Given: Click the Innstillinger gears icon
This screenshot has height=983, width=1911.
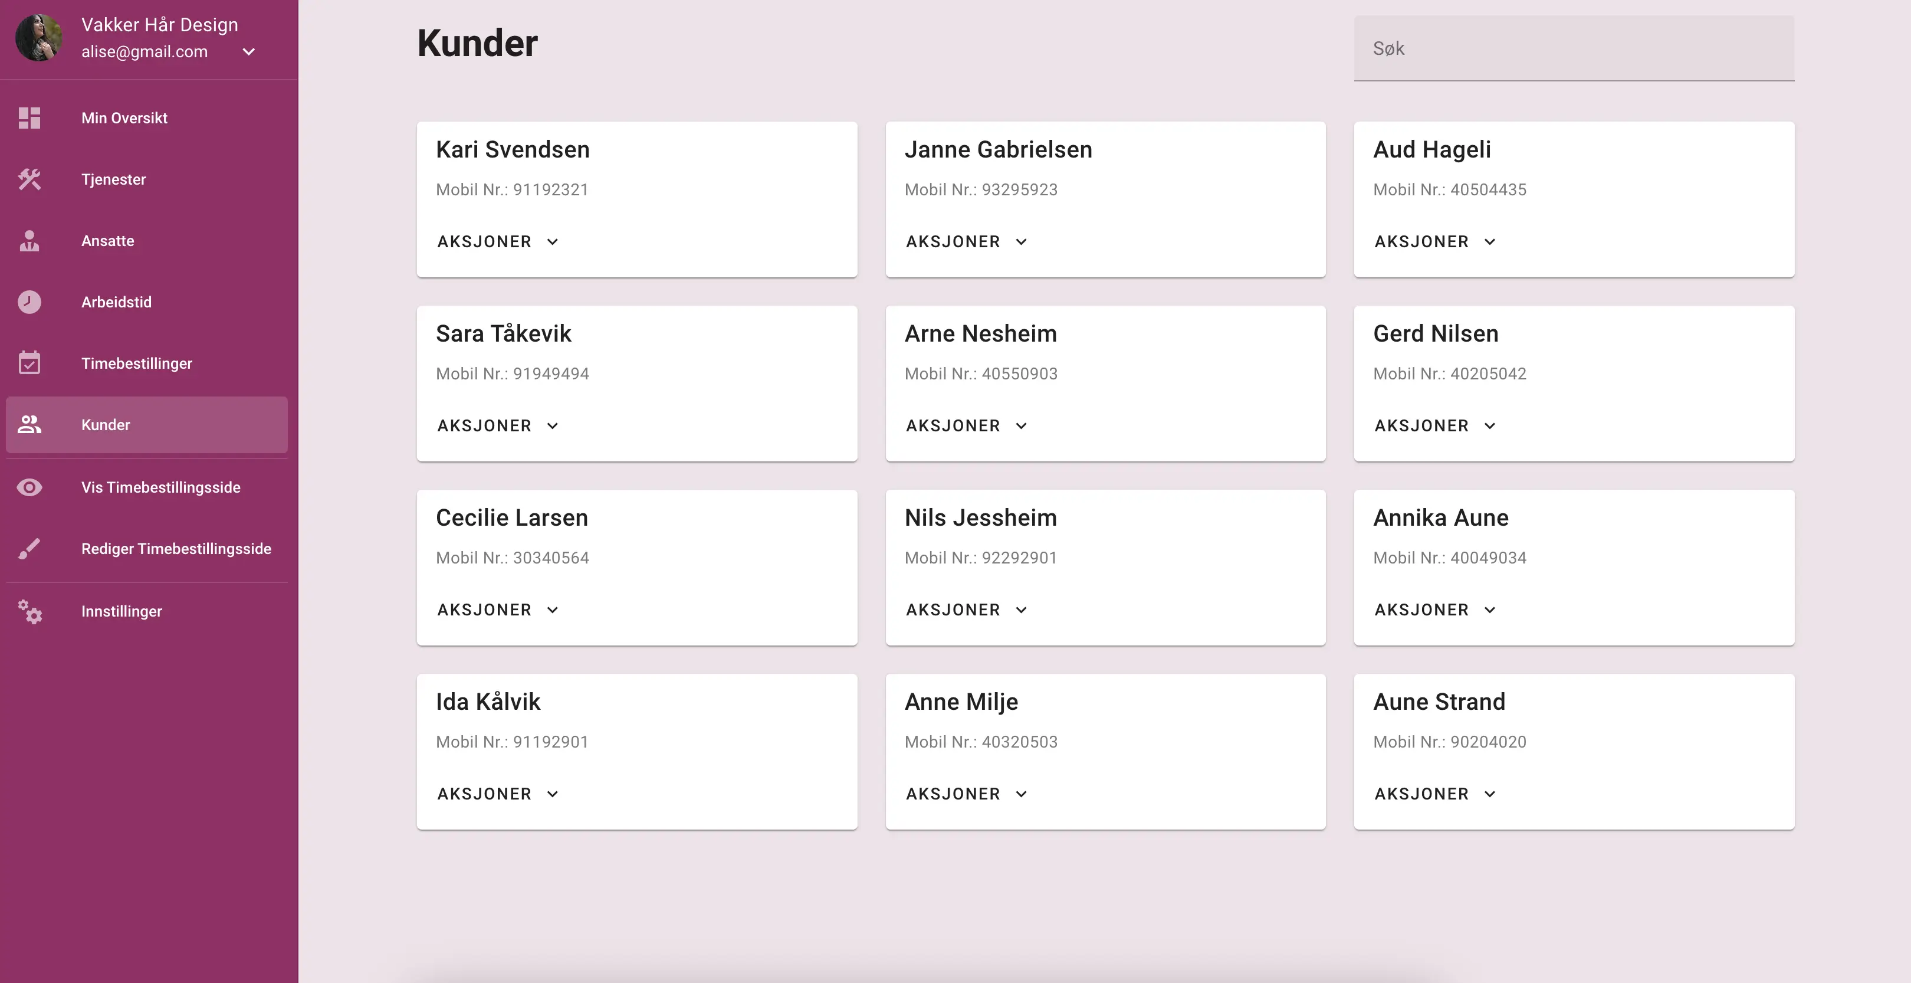Looking at the screenshot, I should [29, 611].
